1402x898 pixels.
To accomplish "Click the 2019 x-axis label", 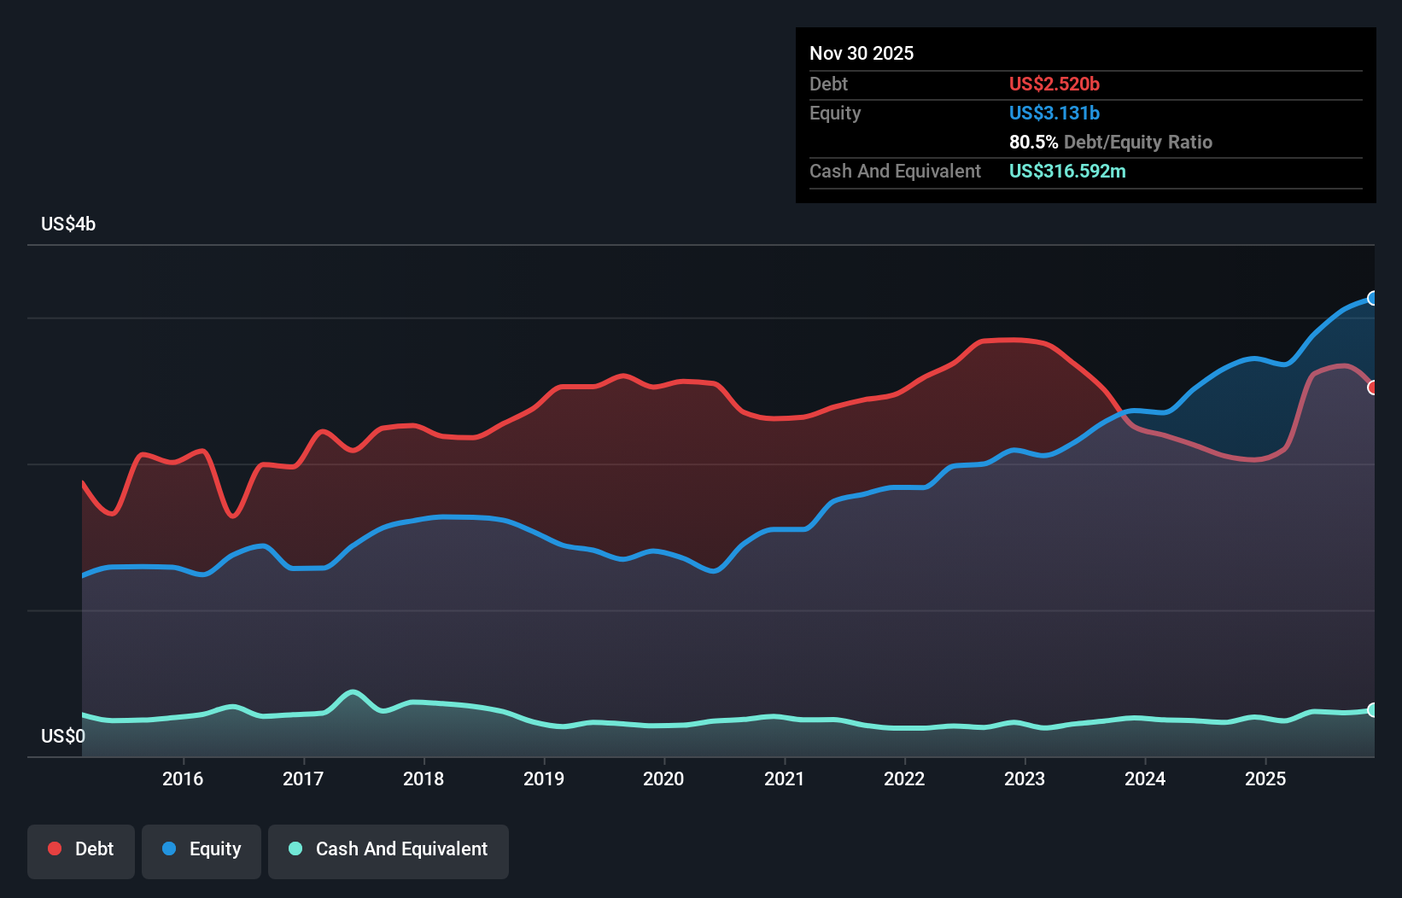I will (544, 778).
